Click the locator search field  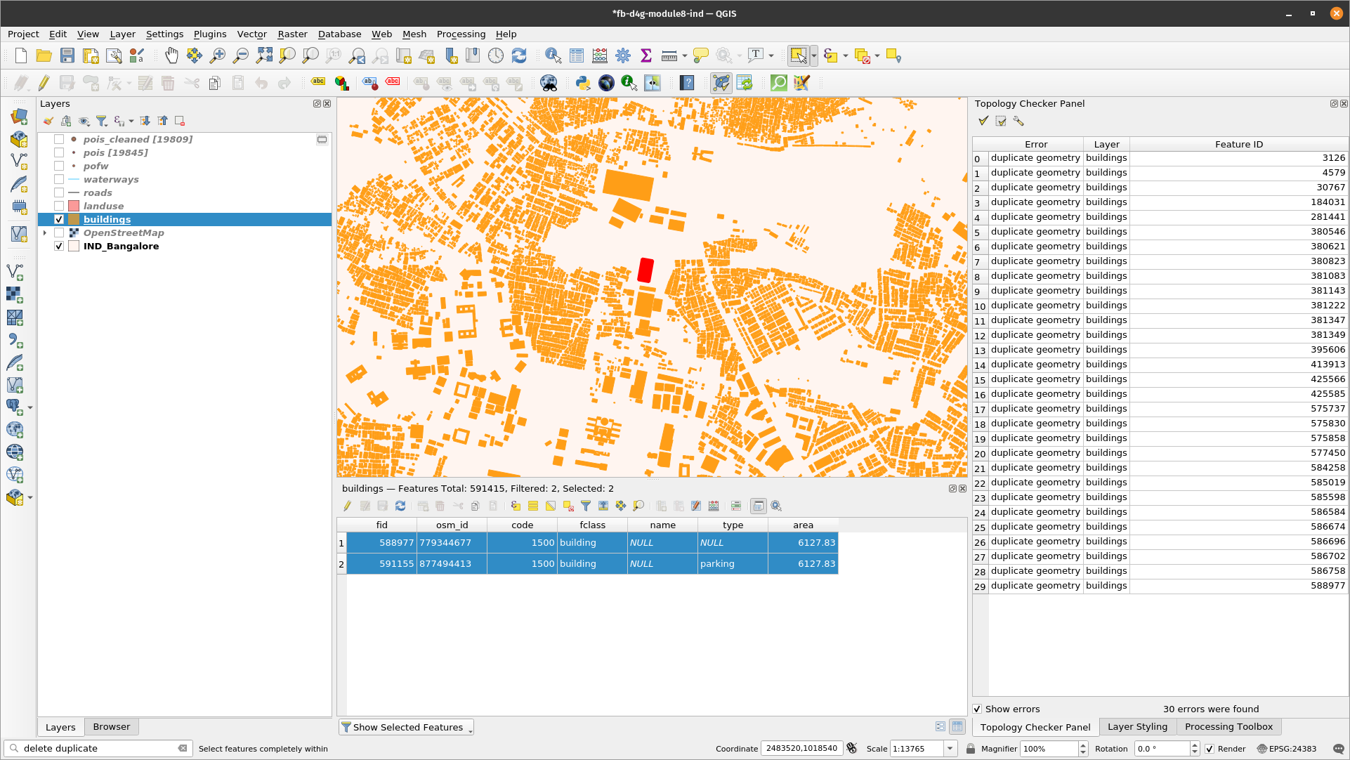point(98,748)
